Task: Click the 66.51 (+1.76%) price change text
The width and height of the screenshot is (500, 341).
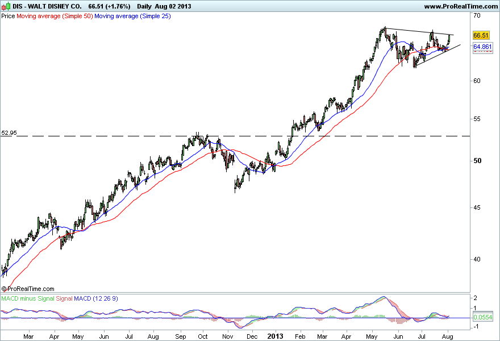Action: tap(109, 6)
